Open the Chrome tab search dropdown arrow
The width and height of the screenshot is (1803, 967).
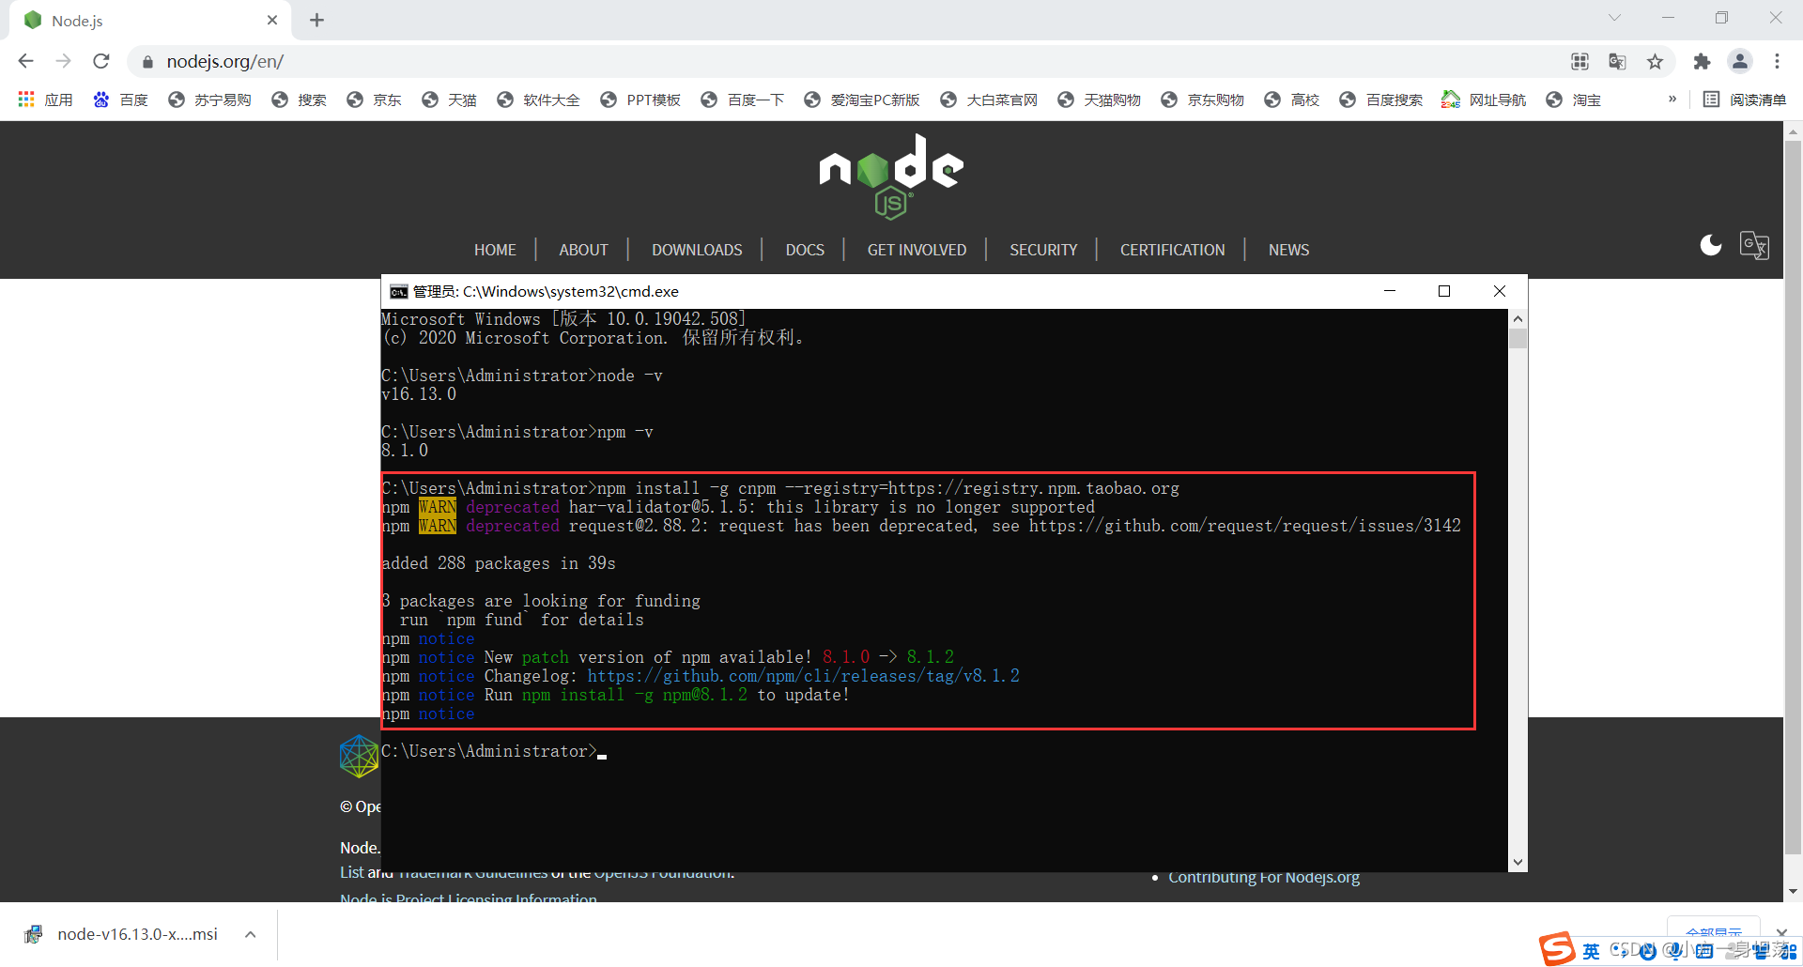pyautogui.click(x=1614, y=18)
